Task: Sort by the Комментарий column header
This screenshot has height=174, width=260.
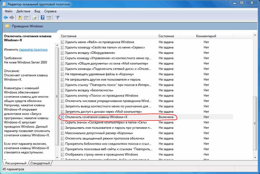Action: 206,36
